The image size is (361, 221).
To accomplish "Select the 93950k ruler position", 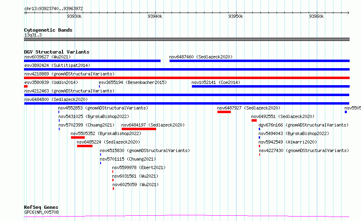I will point(236,16).
